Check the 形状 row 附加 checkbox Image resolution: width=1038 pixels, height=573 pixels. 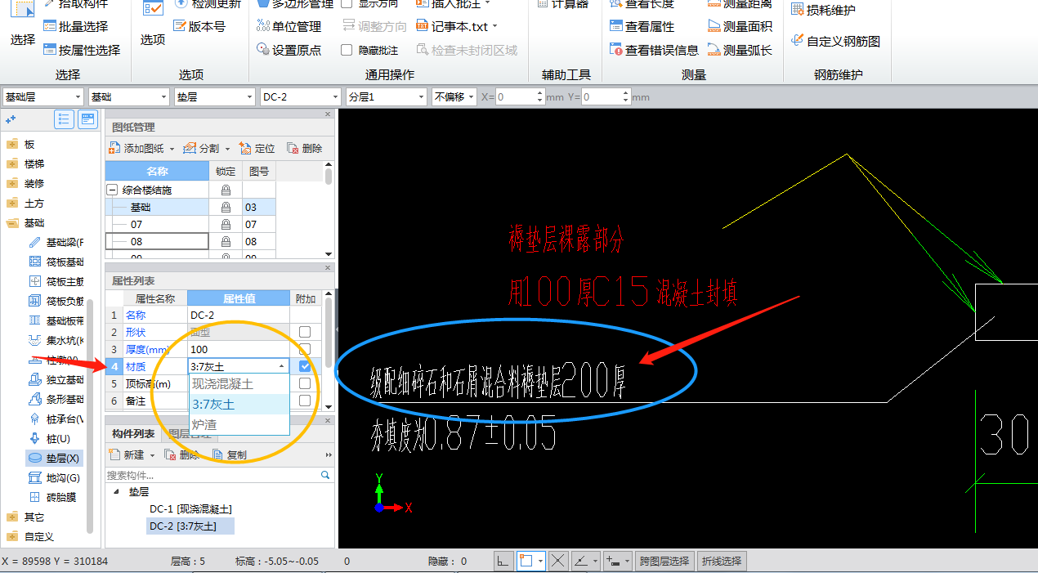tap(305, 332)
